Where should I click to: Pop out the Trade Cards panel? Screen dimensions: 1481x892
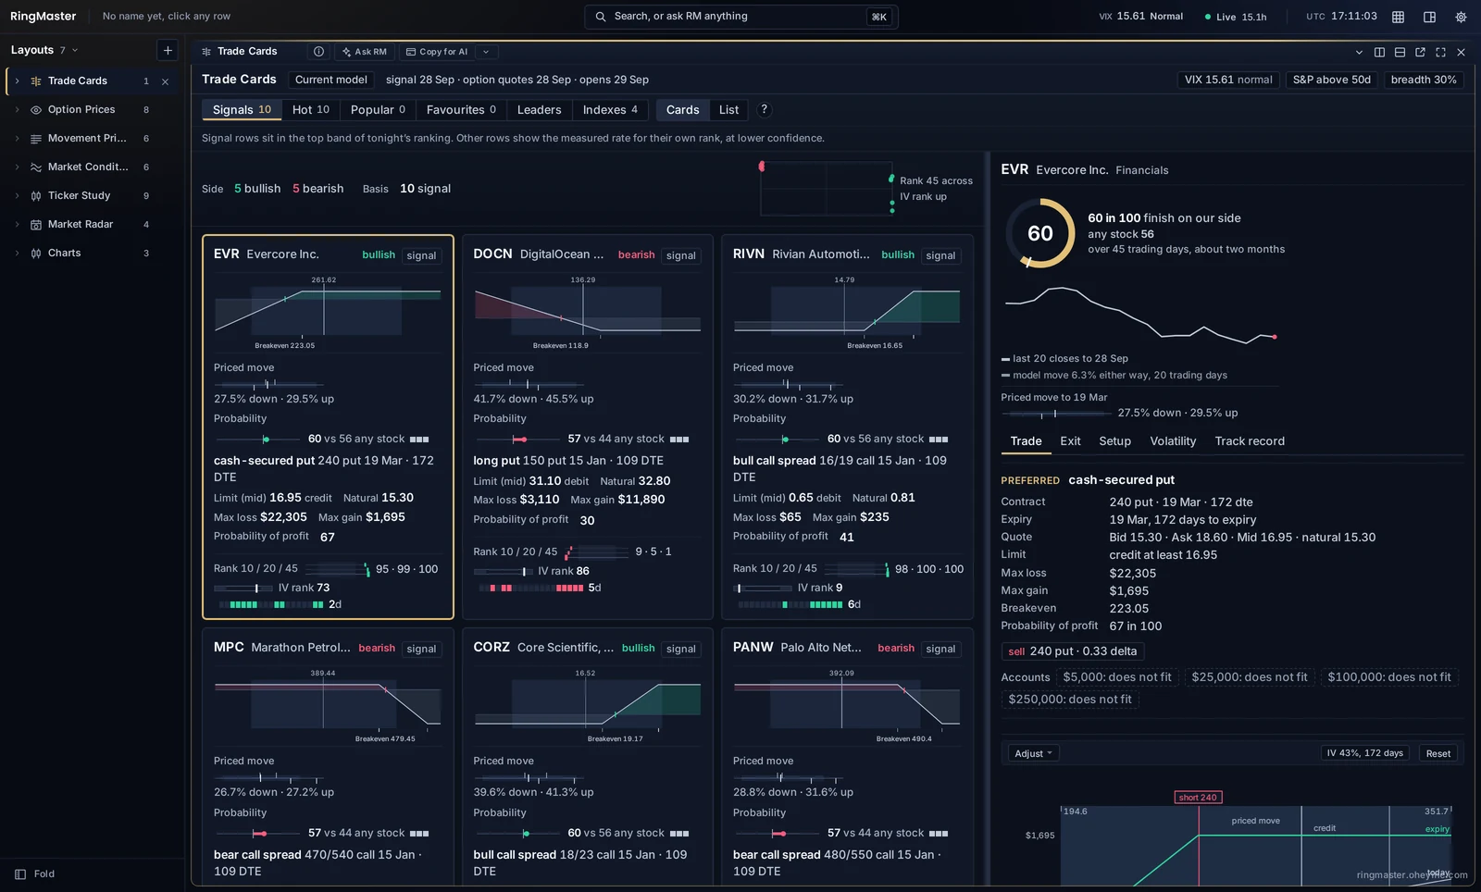(1420, 52)
